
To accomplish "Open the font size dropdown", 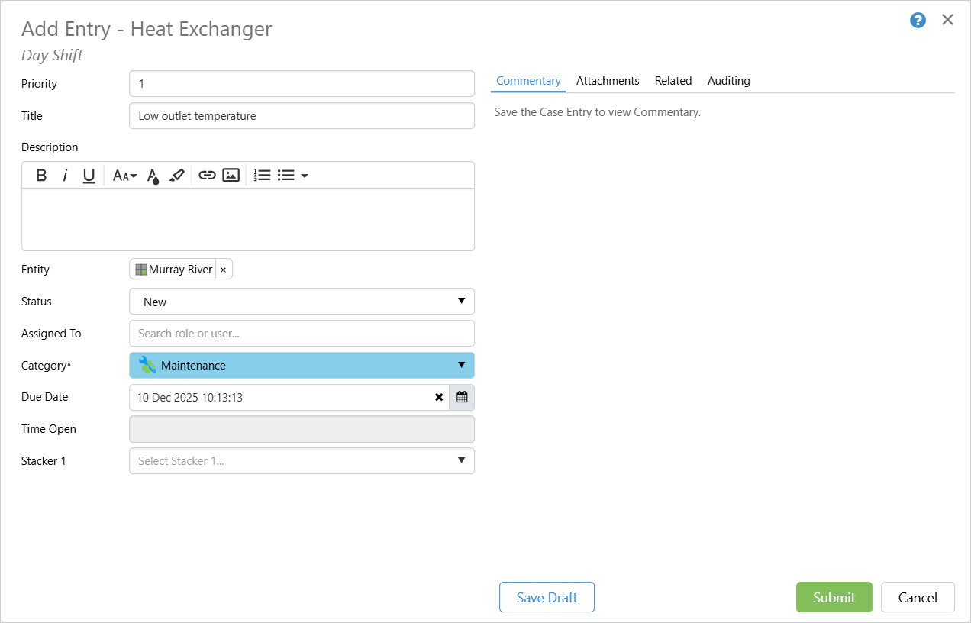I will coord(124,176).
